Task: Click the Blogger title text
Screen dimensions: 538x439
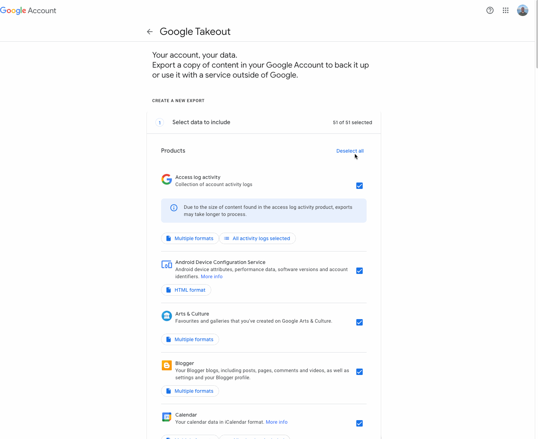Action: [x=185, y=363]
